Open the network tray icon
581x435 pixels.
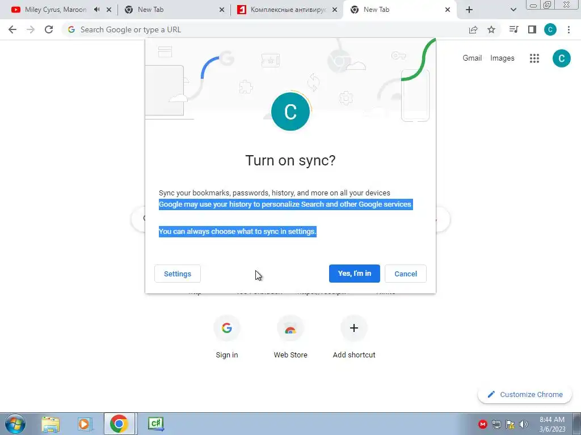pos(496,424)
